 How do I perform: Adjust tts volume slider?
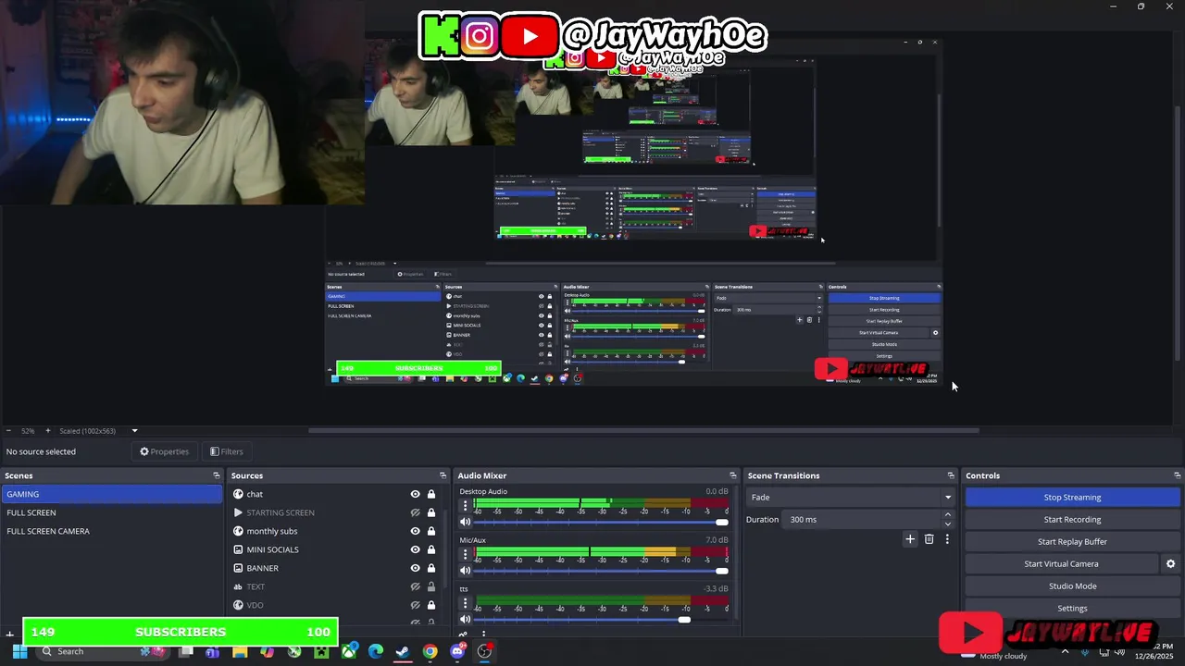(x=600, y=620)
